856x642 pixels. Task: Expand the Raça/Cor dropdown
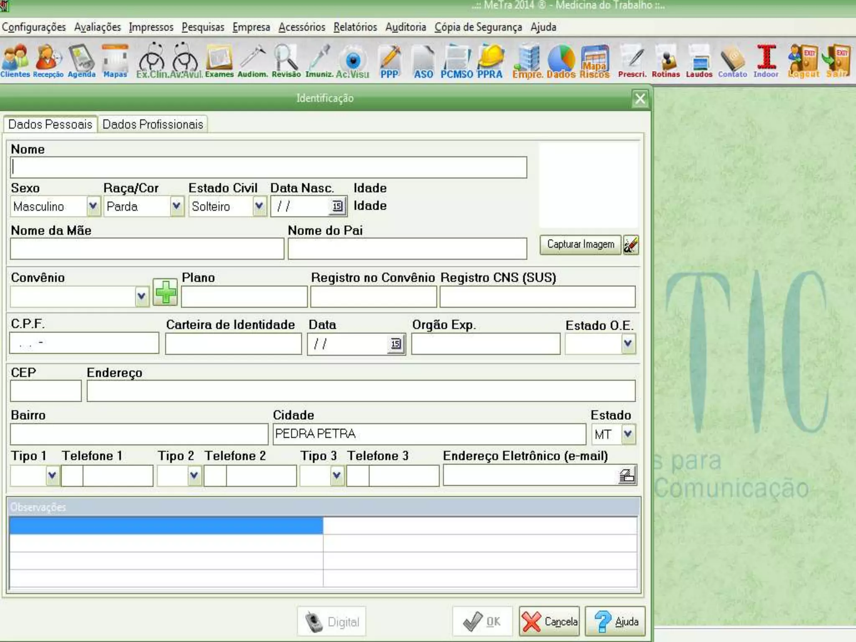click(177, 206)
